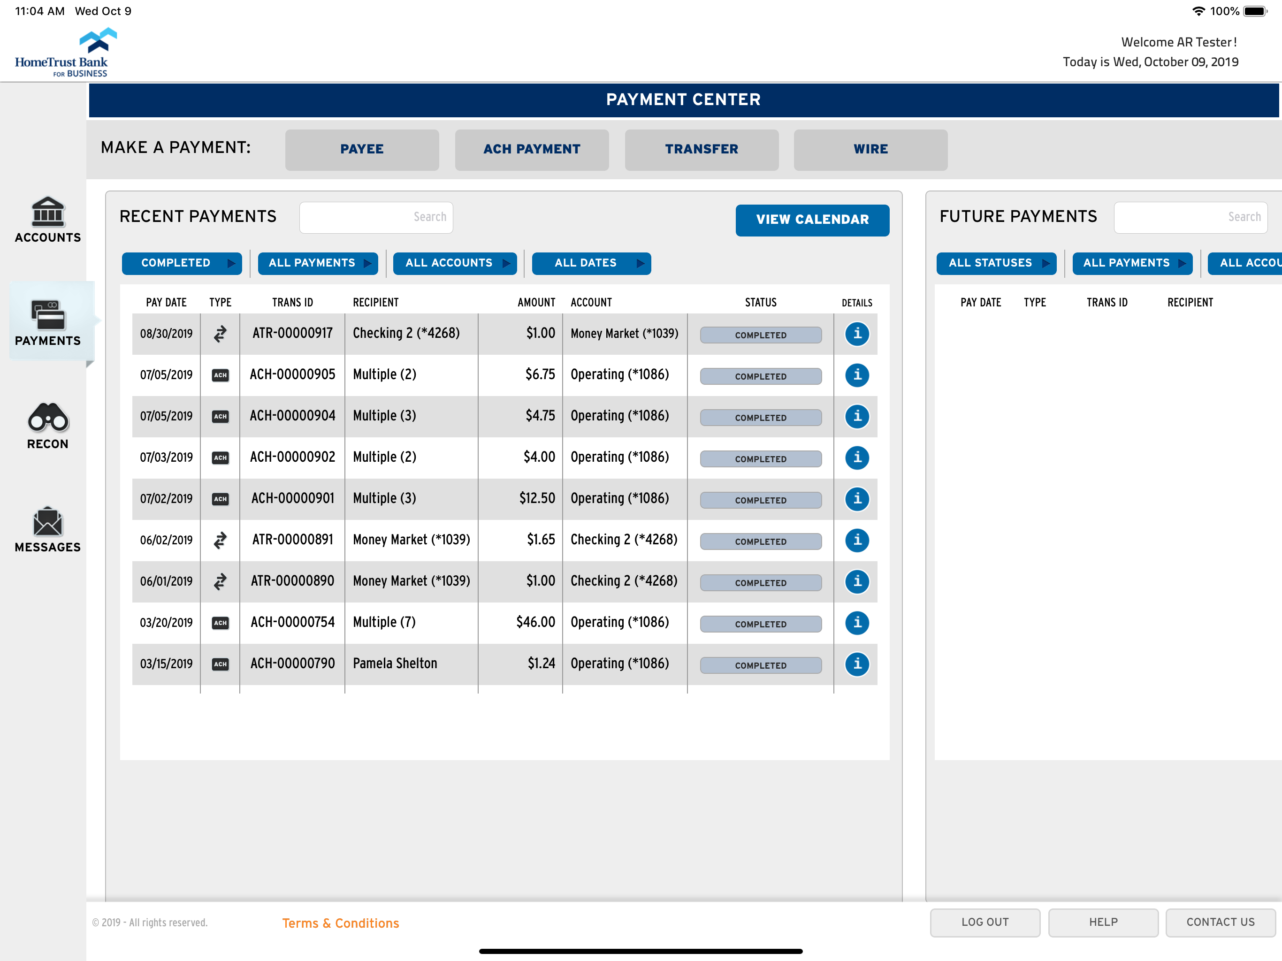View details for ATR-00000917 payment
This screenshot has height=961, width=1282.
856,334
